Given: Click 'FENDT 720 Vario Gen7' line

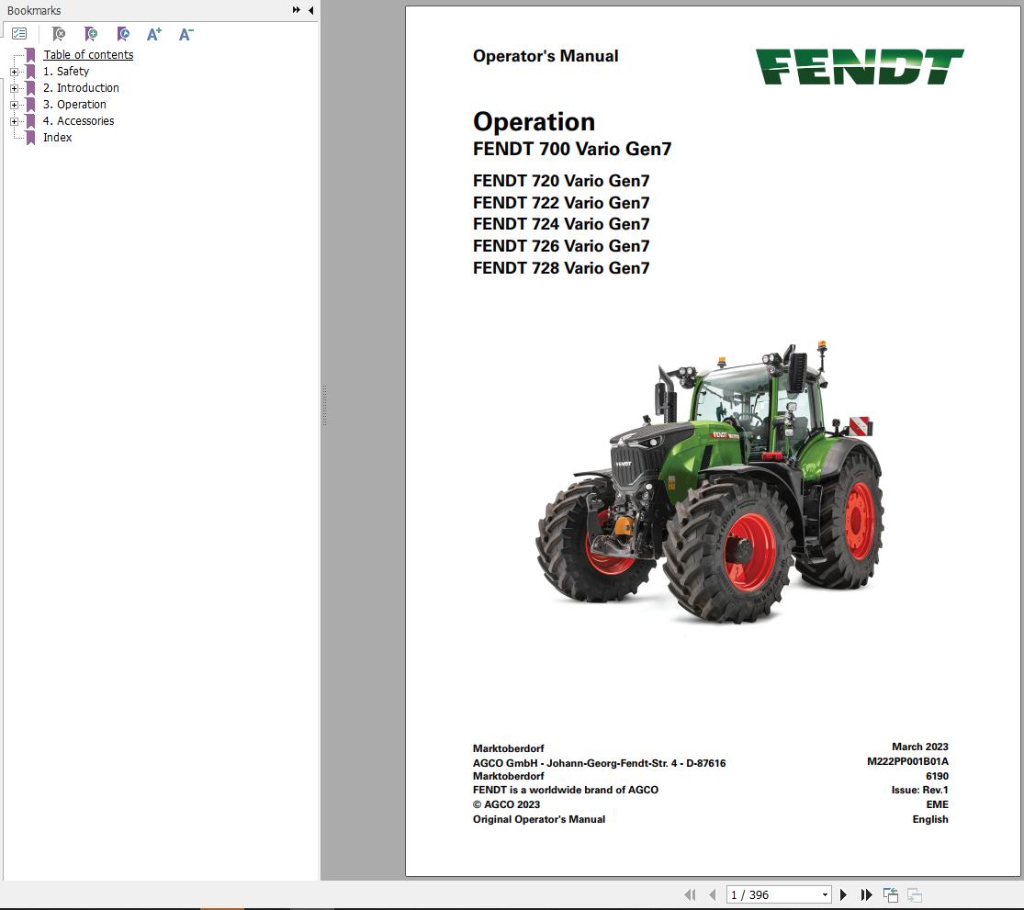Looking at the screenshot, I should click(x=561, y=181).
